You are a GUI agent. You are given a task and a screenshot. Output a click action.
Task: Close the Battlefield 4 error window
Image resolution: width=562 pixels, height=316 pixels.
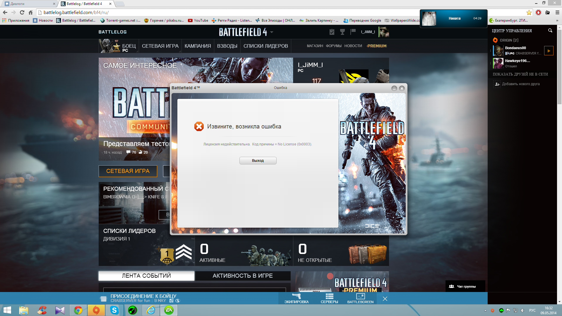pos(402,88)
